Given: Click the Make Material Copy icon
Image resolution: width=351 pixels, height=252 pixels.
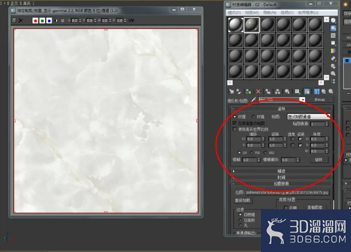Looking at the screenshot, I should tap(268, 91).
